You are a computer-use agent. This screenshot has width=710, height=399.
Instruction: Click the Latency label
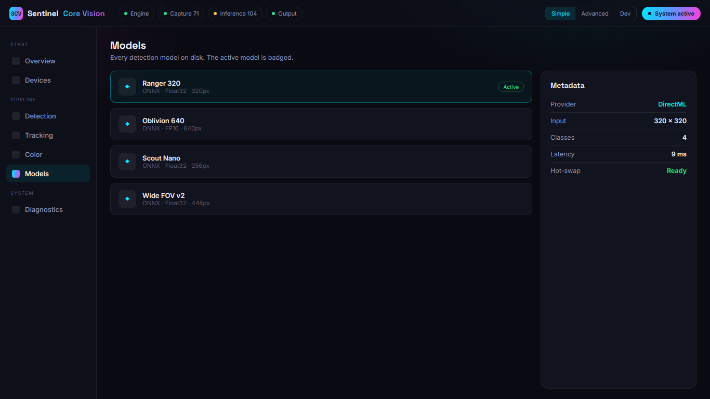point(562,154)
